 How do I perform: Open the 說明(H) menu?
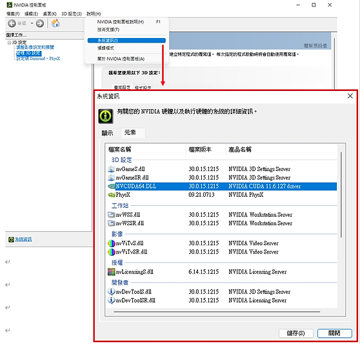pyautogui.click(x=94, y=14)
